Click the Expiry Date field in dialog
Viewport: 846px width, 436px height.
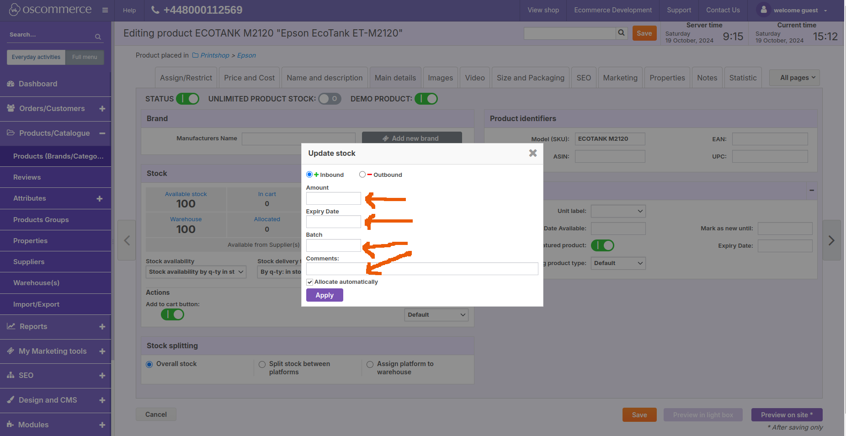(x=334, y=222)
